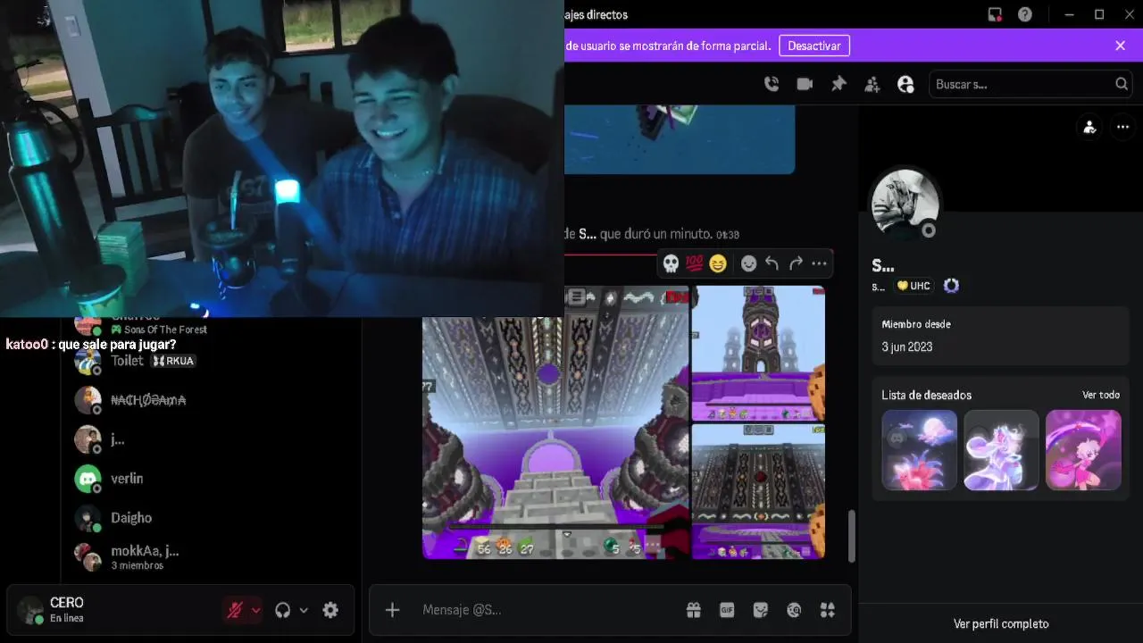This screenshot has height=643, width=1143.
Task: Click the 'Lista de deseados' heading
Action: (x=926, y=395)
